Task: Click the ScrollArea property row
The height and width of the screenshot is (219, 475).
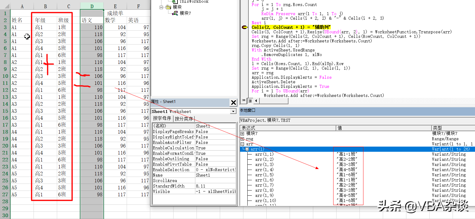Action: pyautogui.click(x=194, y=181)
